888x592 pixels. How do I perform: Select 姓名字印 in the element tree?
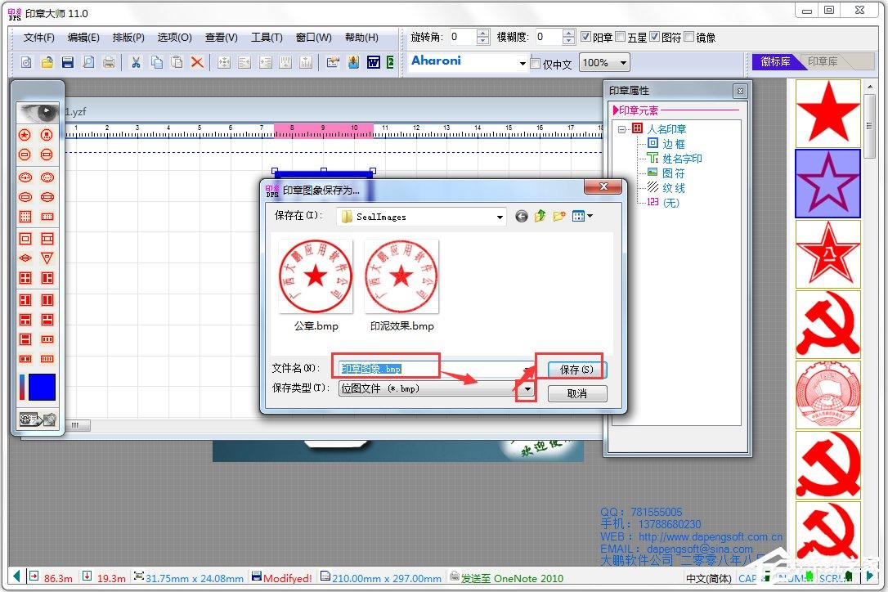682,159
